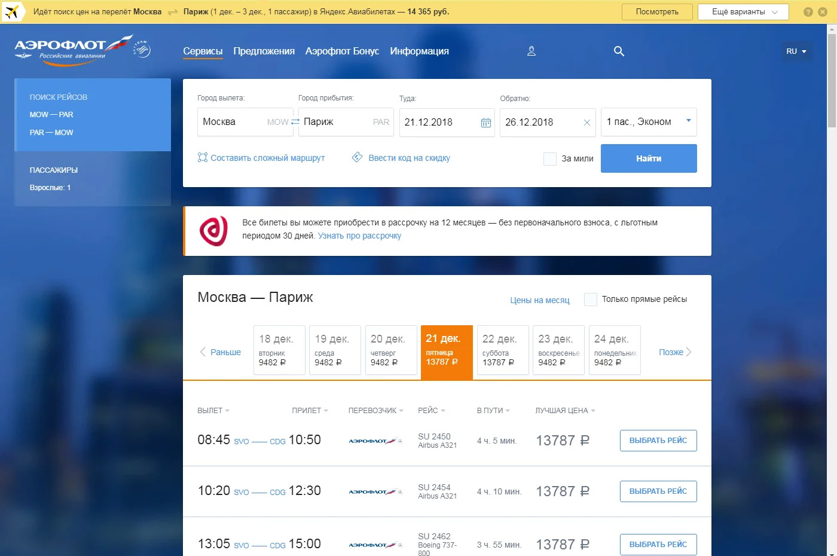
Task: Open the Предложения menu
Action: point(264,51)
